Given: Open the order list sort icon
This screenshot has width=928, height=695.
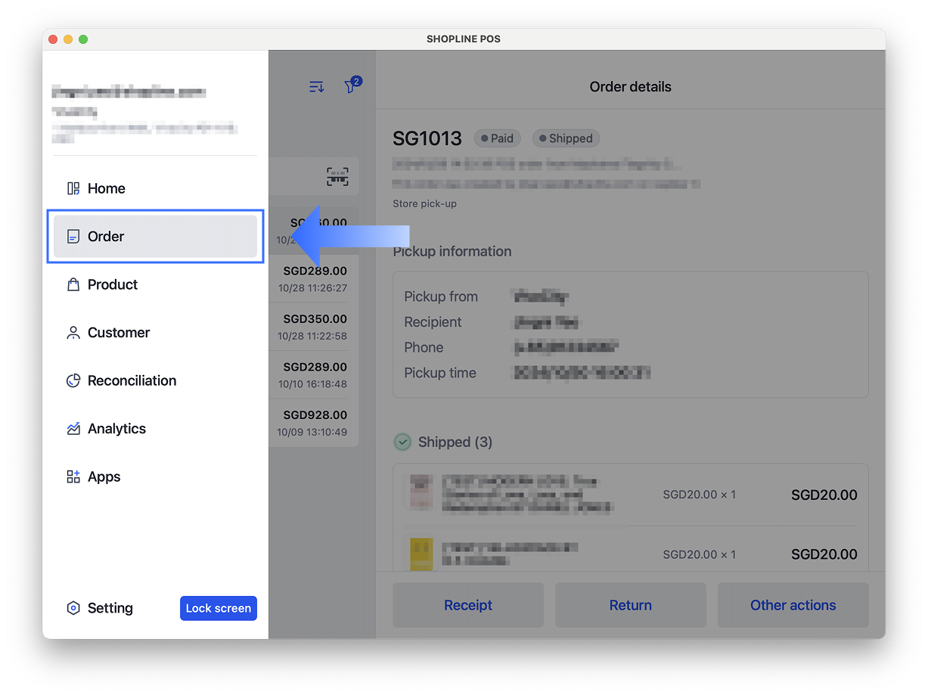Looking at the screenshot, I should coord(317,87).
